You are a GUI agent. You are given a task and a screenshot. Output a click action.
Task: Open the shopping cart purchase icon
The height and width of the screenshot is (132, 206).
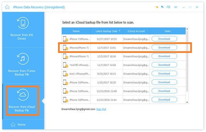pyautogui.click(x=157, y=7)
